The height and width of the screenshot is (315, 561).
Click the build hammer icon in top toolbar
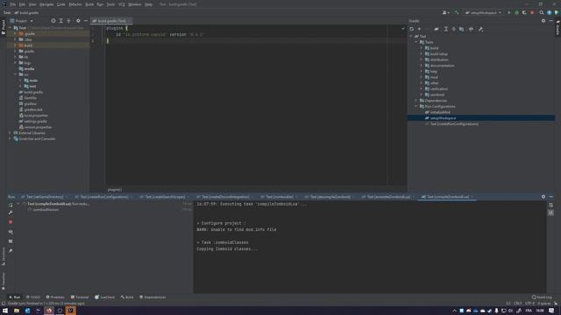click(x=457, y=12)
